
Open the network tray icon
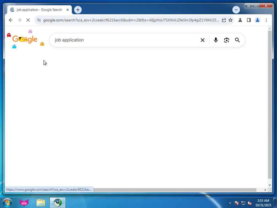(x=243, y=203)
